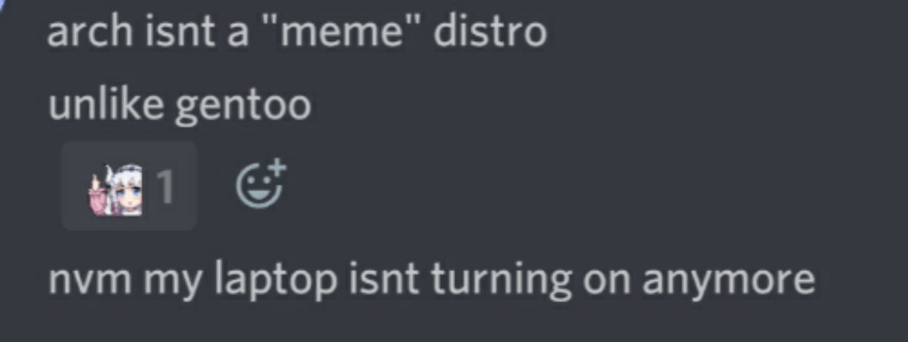Click the word "distro" in first message
This screenshot has width=908, height=342.
click(490, 31)
